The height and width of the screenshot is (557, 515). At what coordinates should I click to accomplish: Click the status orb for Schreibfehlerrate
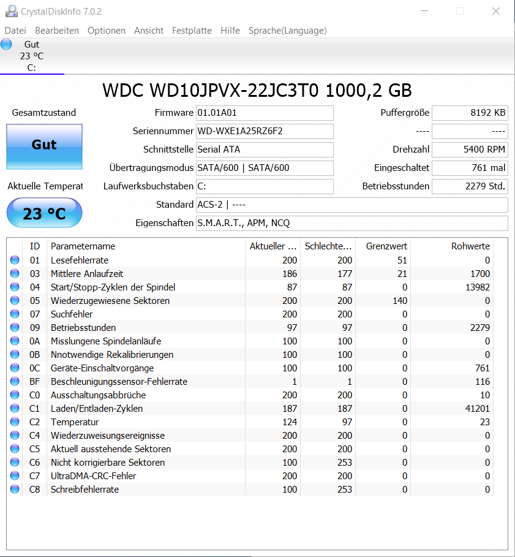point(15,490)
